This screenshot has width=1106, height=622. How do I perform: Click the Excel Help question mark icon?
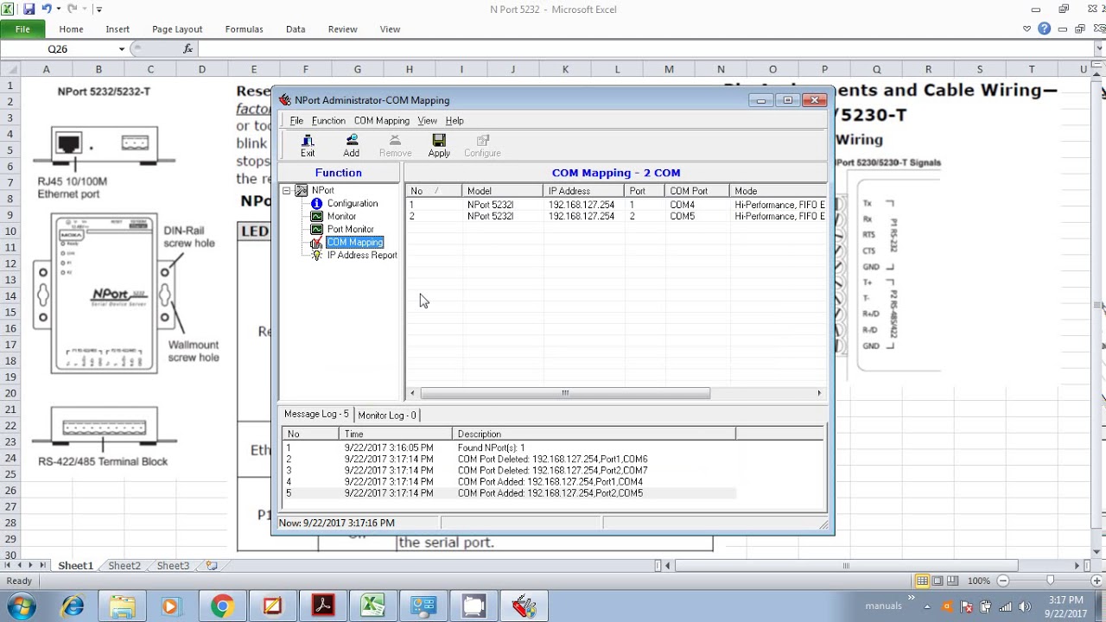click(1045, 29)
